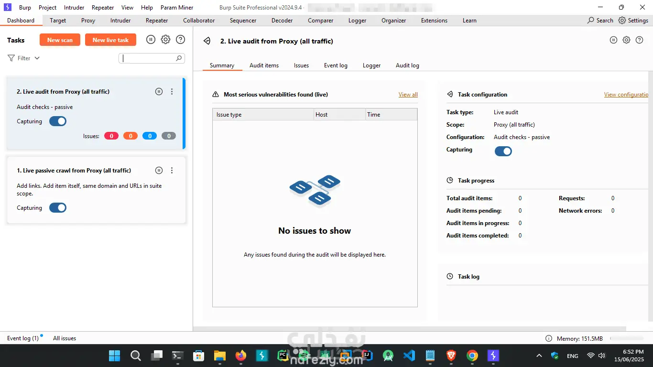653x367 pixels.
Task: Open Brave browser from the taskbar
Action: (451, 356)
